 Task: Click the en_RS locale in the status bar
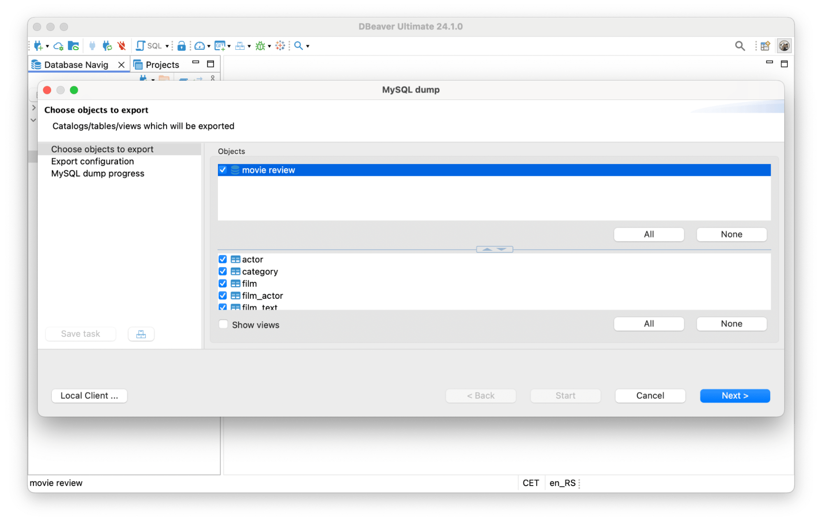click(563, 483)
